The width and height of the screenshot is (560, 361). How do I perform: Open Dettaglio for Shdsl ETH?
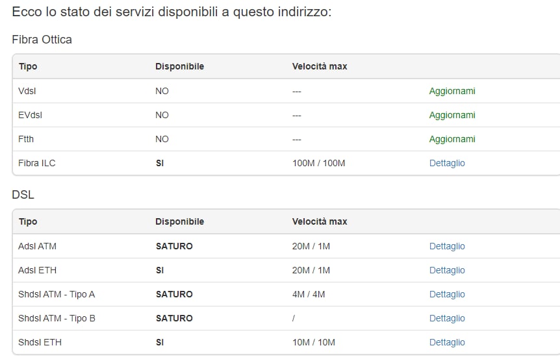[447, 342]
